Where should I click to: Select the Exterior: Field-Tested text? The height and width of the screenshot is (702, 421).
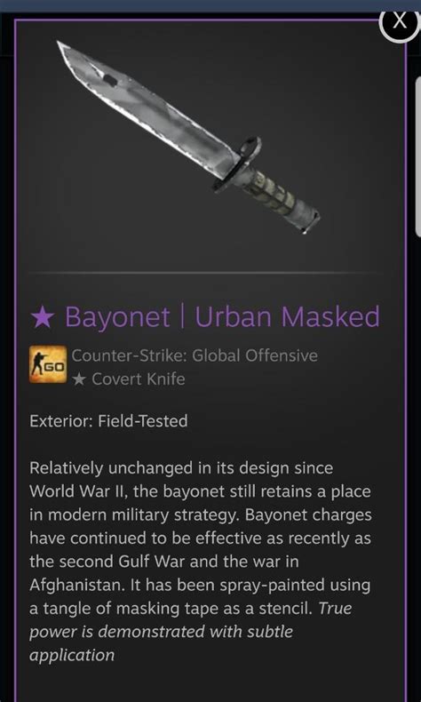click(x=108, y=421)
